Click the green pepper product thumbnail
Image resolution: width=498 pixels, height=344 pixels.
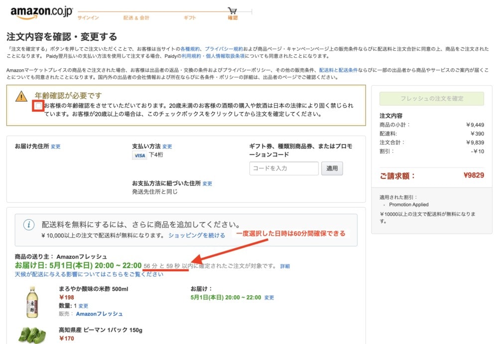32,336
